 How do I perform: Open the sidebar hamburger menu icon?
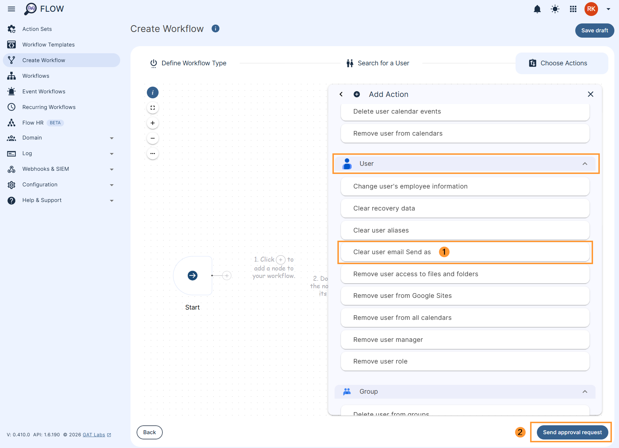[11, 9]
